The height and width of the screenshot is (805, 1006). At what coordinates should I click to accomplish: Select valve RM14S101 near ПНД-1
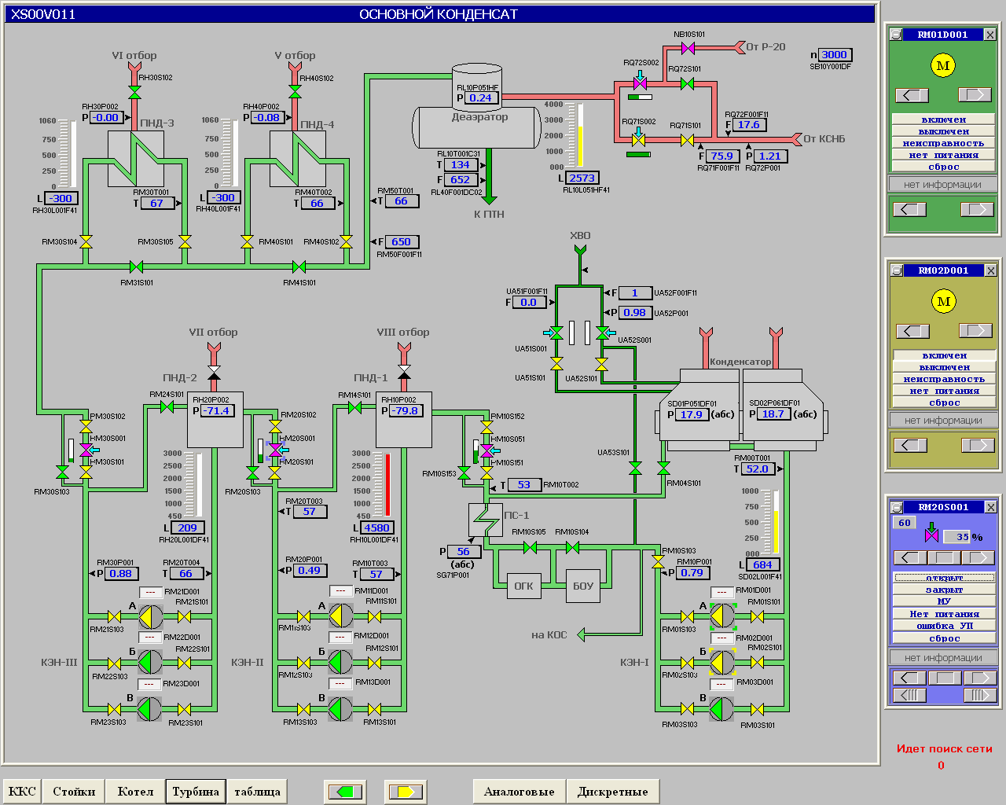[354, 407]
